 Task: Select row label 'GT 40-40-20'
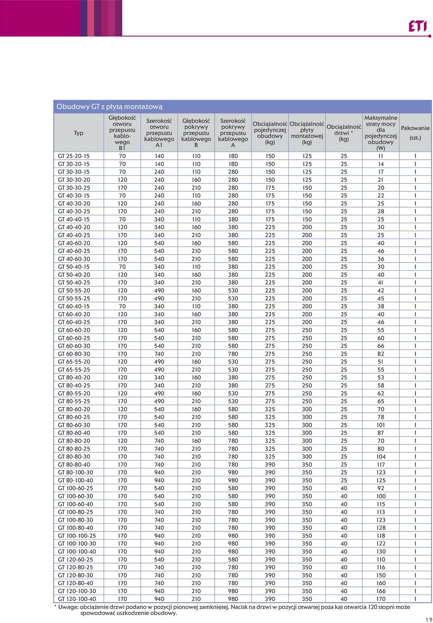(74, 227)
